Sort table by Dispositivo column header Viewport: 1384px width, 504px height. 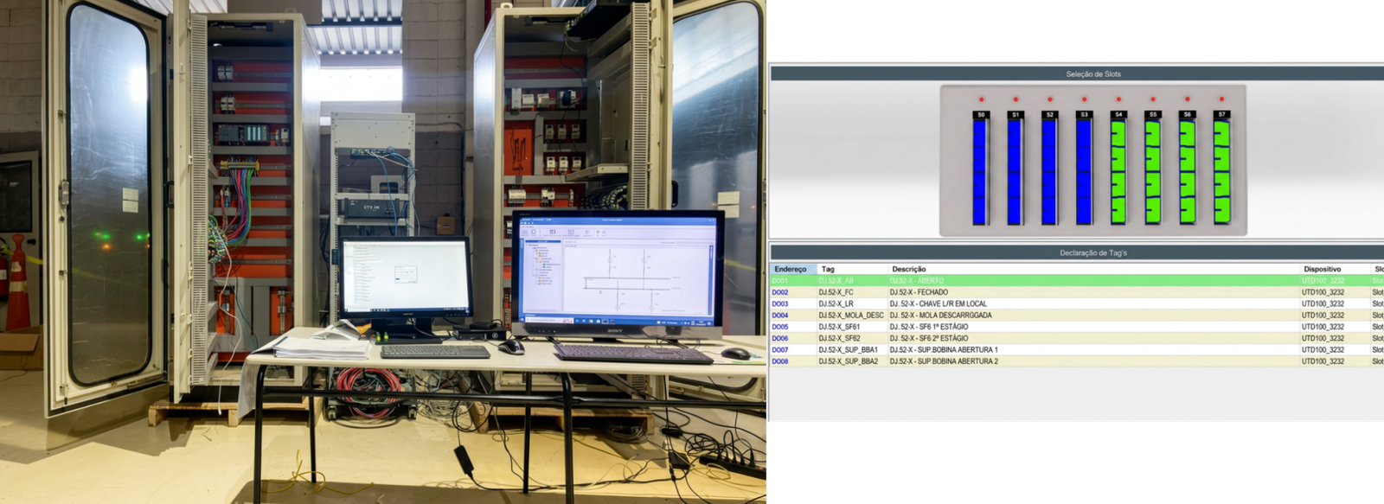point(1335,269)
